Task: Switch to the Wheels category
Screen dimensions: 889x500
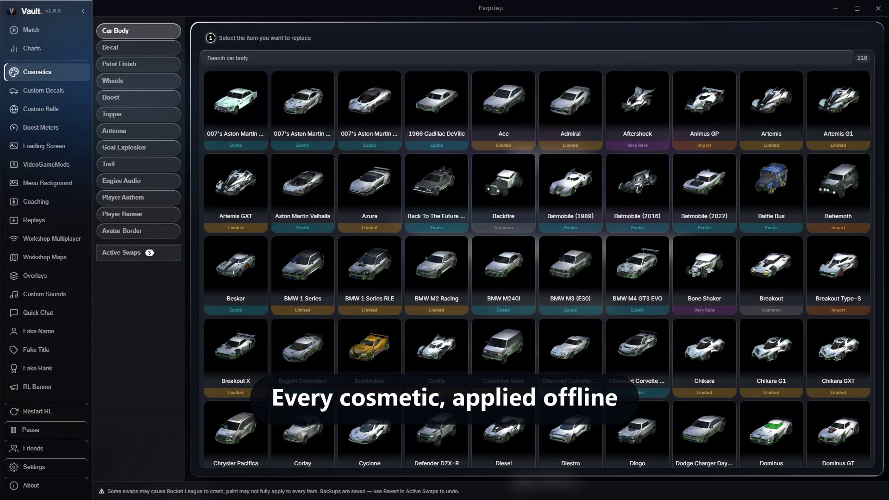Action: pyautogui.click(x=138, y=81)
